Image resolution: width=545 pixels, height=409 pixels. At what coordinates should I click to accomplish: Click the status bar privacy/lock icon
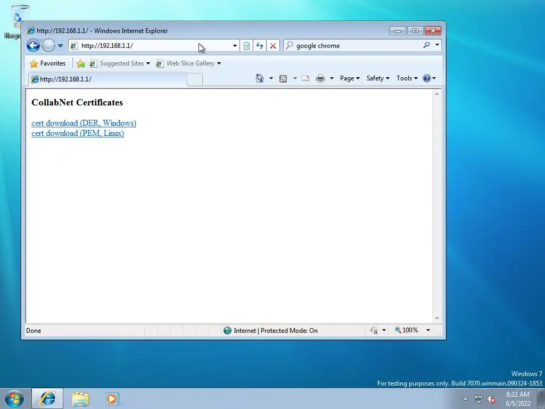point(374,330)
